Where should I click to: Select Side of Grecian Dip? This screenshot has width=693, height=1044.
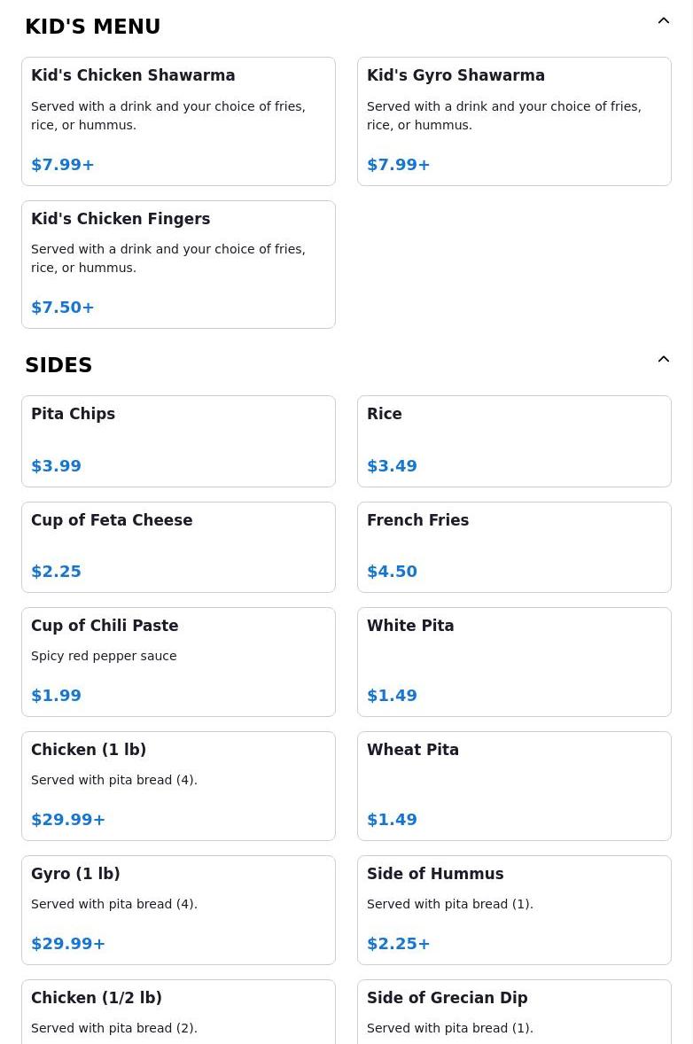pos(514,1012)
